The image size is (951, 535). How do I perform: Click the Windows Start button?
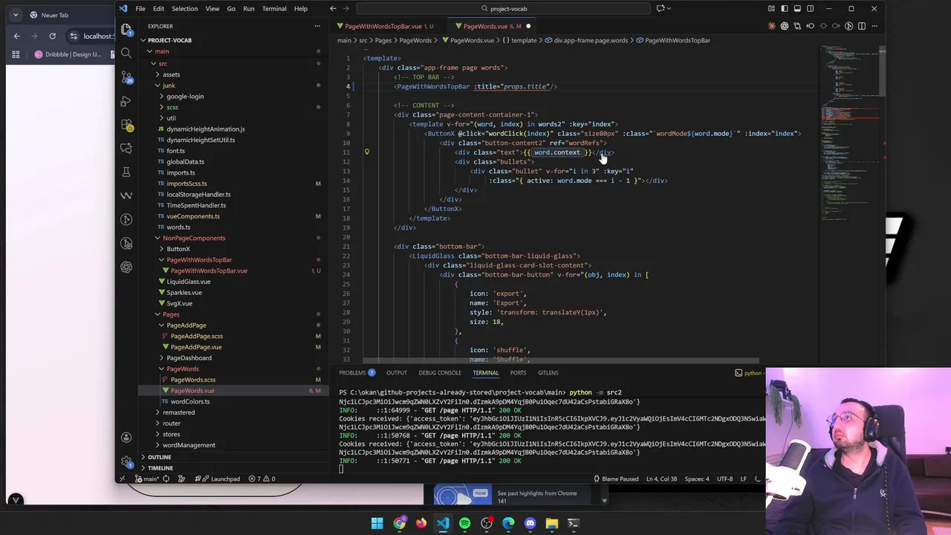tap(377, 523)
